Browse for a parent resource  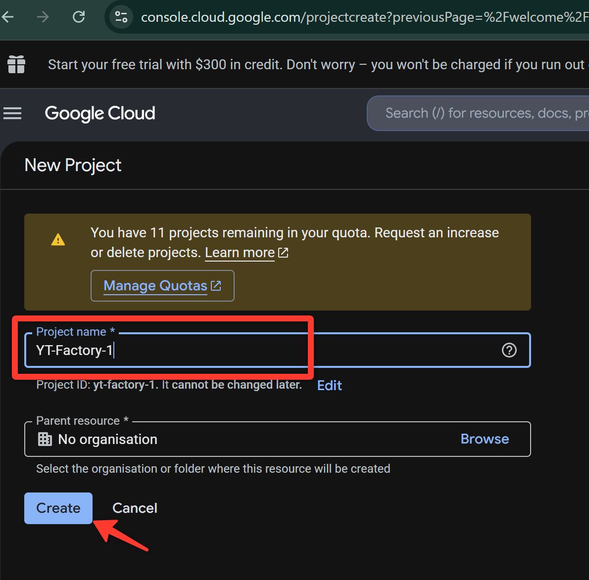click(x=485, y=439)
